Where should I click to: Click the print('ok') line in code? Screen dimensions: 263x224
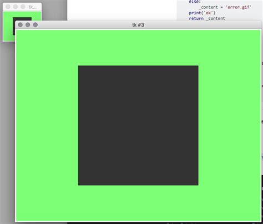click(x=202, y=13)
